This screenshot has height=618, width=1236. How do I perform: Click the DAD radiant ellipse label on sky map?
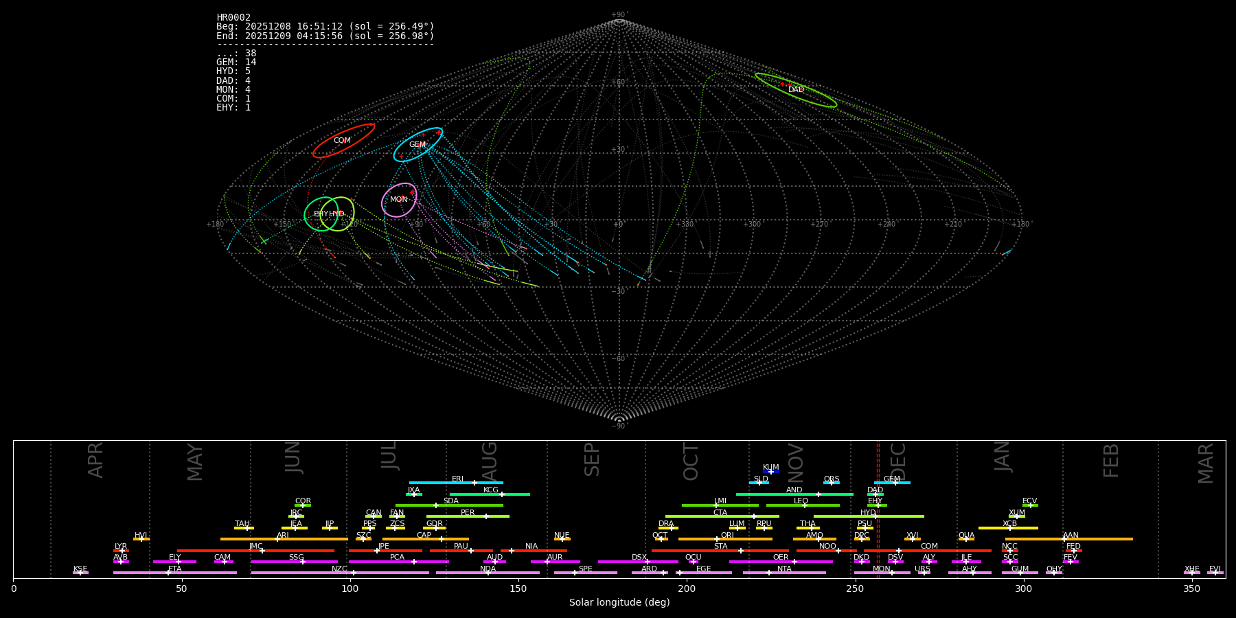pos(796,90)
